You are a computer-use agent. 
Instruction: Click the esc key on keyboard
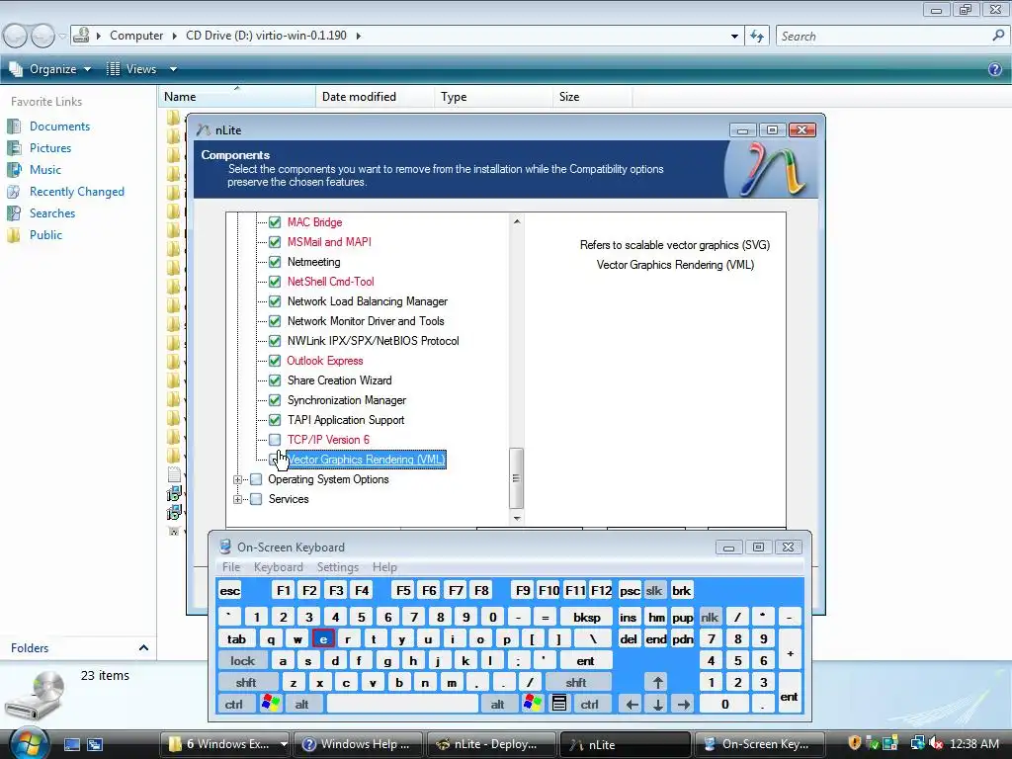coord(229,591)
